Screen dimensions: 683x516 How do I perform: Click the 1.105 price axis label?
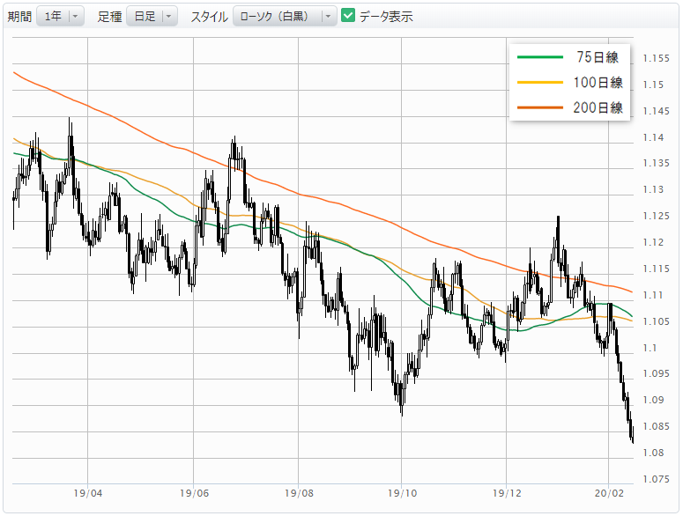656,321
